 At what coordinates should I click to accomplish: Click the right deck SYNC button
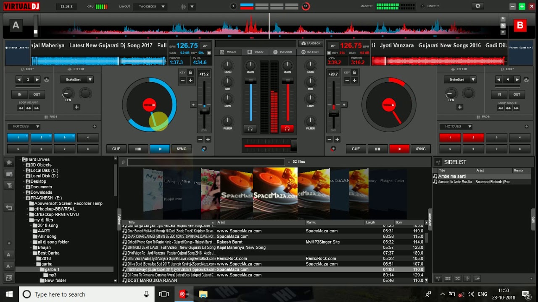[x=421, y=149]
